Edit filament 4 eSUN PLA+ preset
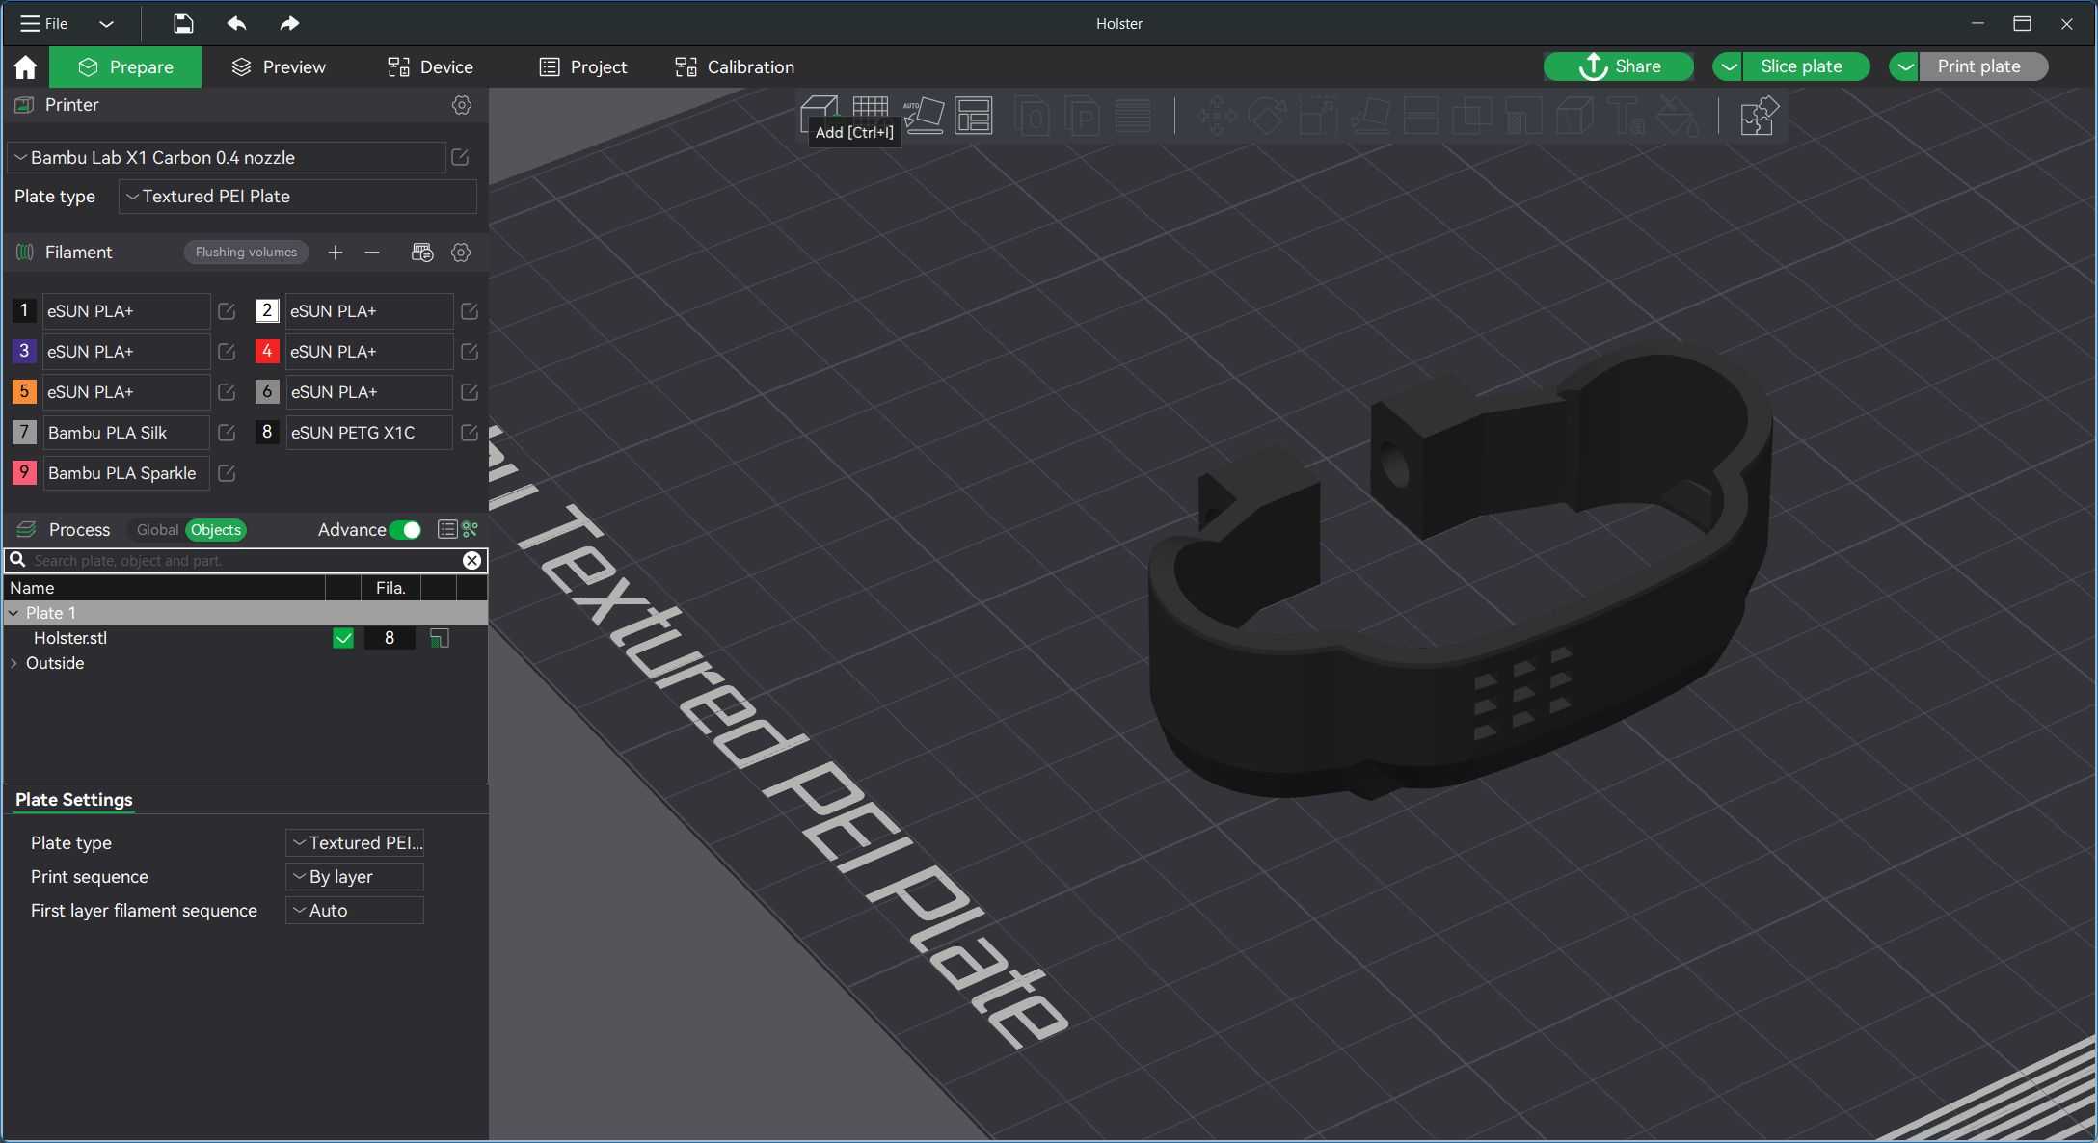 point(470,352)
